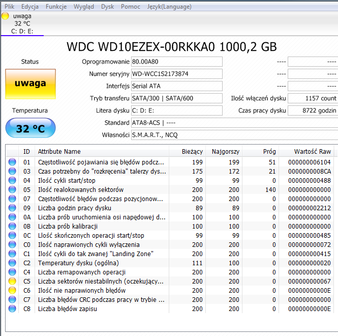Click the blue status icon for attribute C8
Viewport: 338px width, 336px height.
coord(12,309)
